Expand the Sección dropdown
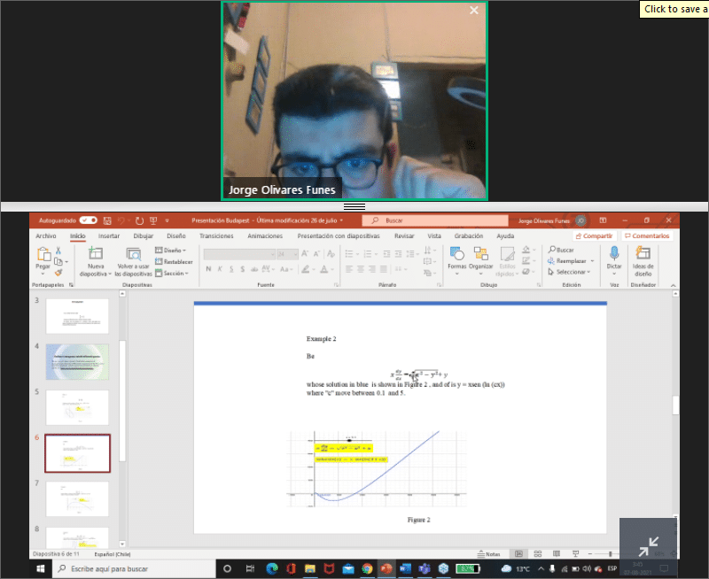Screen dimensions: 709x579 click(x=172, y=274)
